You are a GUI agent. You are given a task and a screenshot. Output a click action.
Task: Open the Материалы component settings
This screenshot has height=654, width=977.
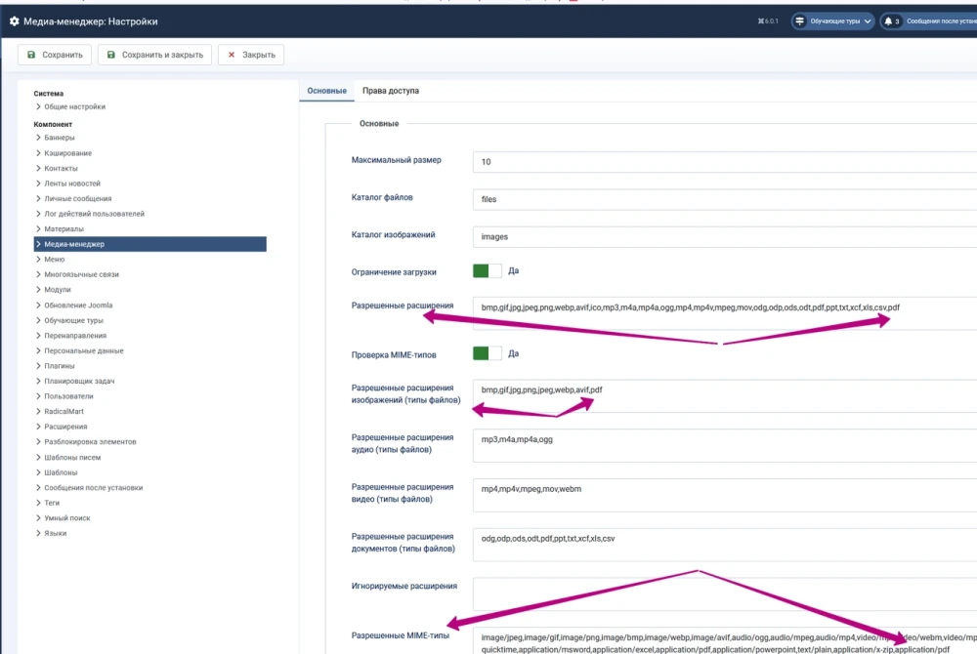point(64,229)
